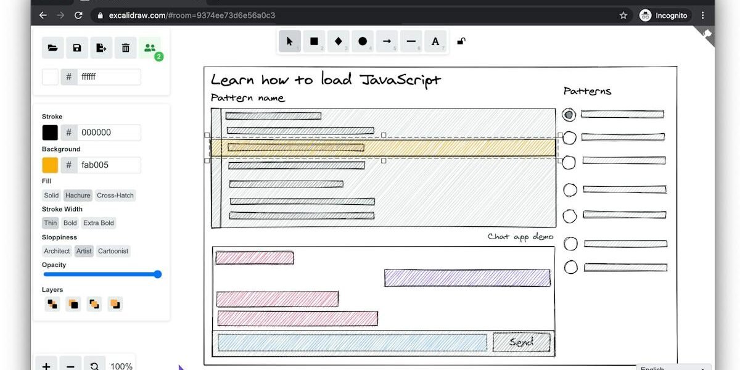Screen dimensions: 740x370
Task: Open a file with folder icon
Action: click(x=53, y=48)
